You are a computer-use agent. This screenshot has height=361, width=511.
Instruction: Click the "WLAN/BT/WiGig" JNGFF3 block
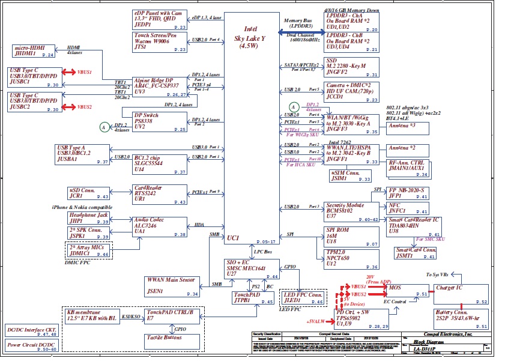(x=352, y=124)
